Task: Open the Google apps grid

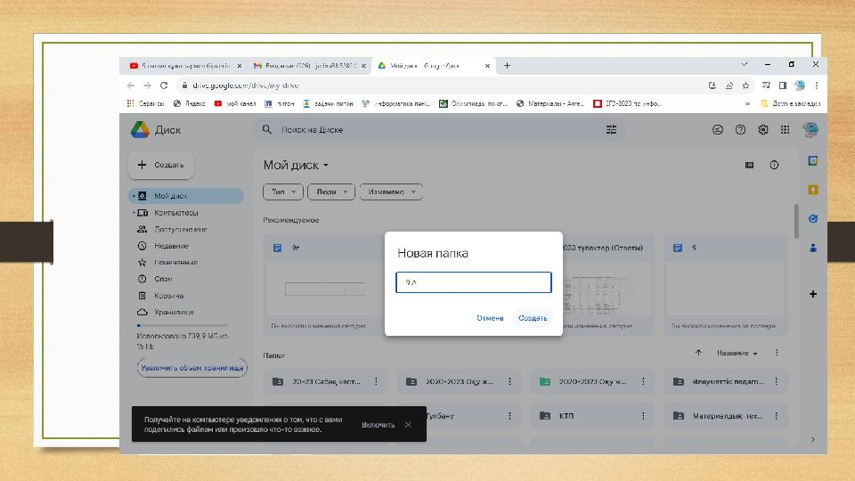Action: click(x=786, y=130)
